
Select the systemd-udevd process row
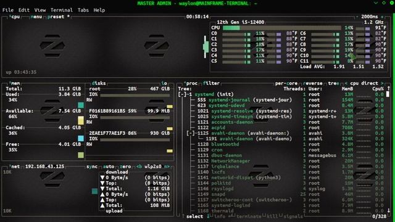click(x=281, y=105)
